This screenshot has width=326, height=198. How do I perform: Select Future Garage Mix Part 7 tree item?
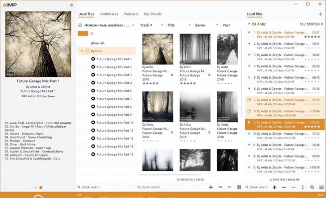point(114,99)
